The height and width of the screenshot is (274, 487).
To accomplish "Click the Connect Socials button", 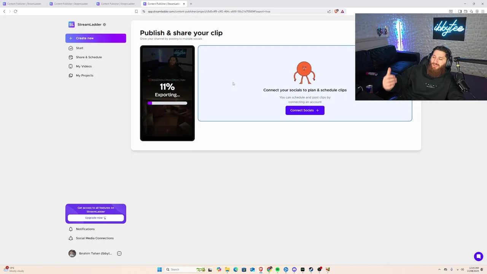I will (x=305, y=110).
